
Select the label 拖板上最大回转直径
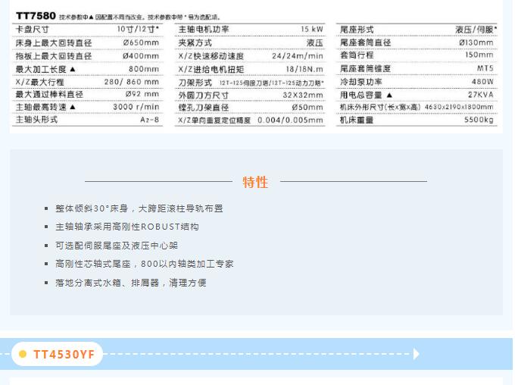[x=54, y=56]
